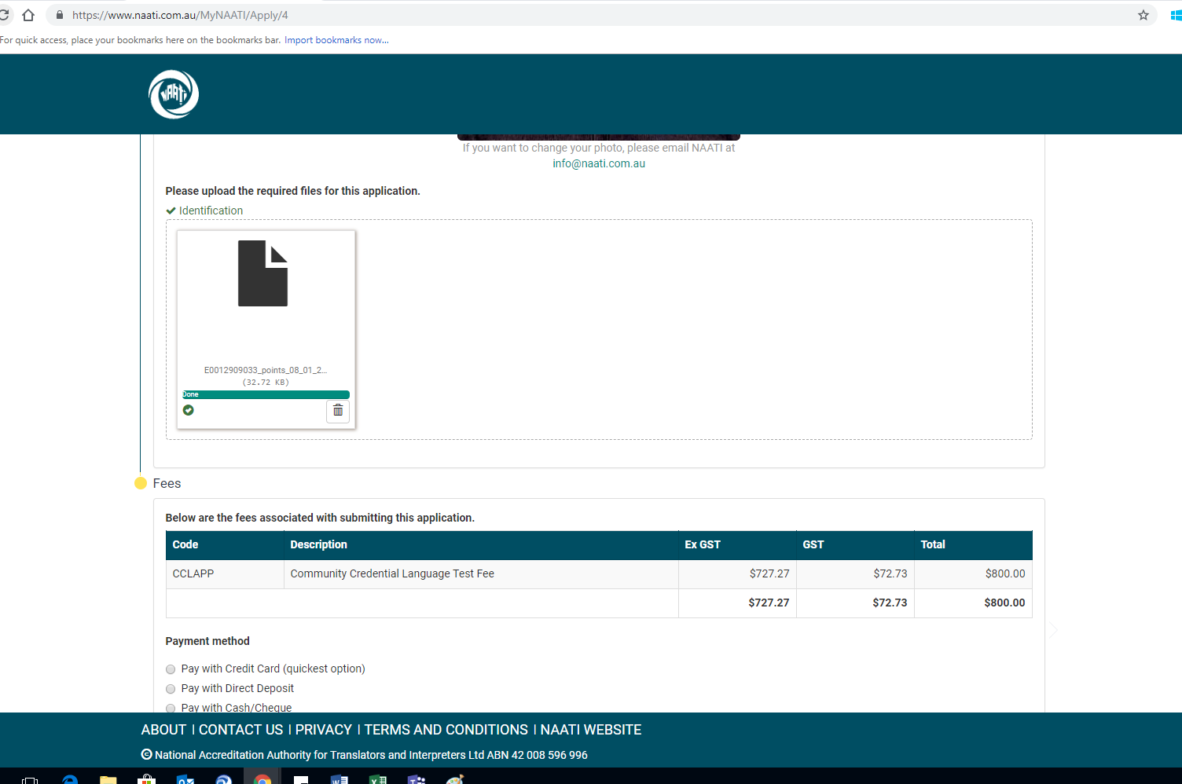Select Pay with Cash/Cheque option
This screenshot has height=784, width=1182.
pos(171,708)
